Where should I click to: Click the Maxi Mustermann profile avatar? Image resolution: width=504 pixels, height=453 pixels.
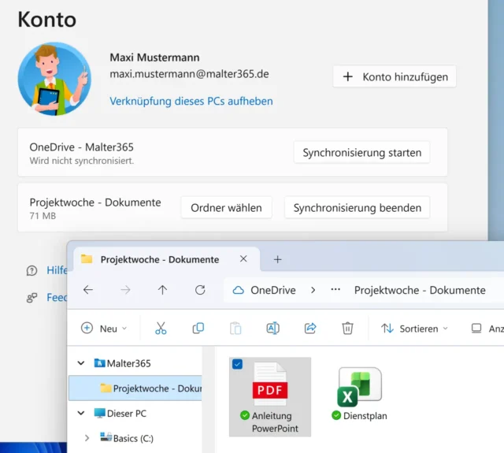click(54, 79)
